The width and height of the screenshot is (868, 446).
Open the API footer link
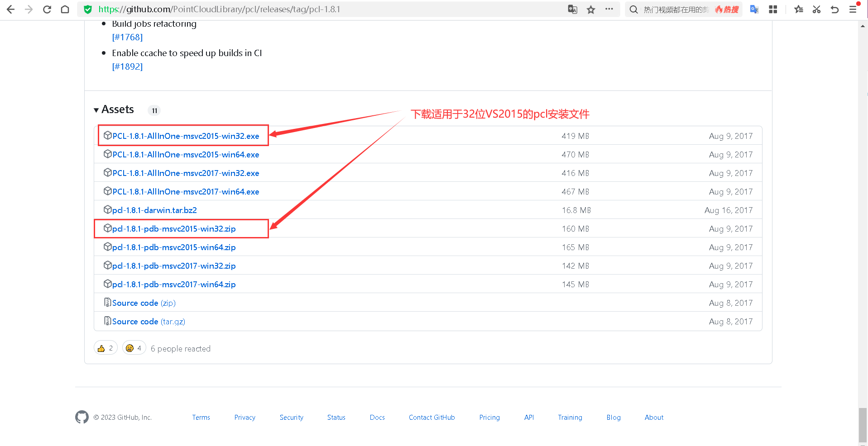point(529,417)
